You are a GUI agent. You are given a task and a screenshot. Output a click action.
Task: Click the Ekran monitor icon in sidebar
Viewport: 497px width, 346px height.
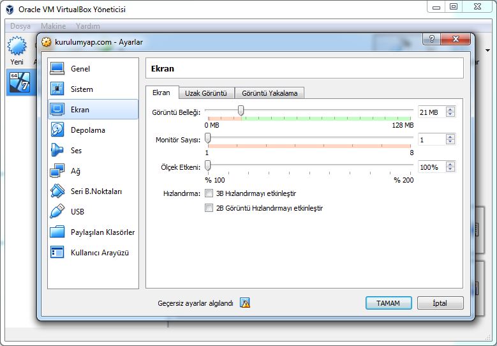pos(57,109)
